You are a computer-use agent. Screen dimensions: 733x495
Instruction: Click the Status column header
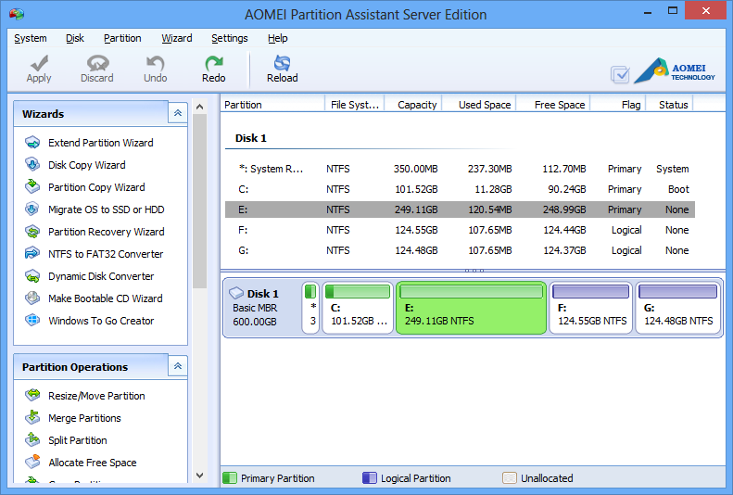tap(669, 105)
